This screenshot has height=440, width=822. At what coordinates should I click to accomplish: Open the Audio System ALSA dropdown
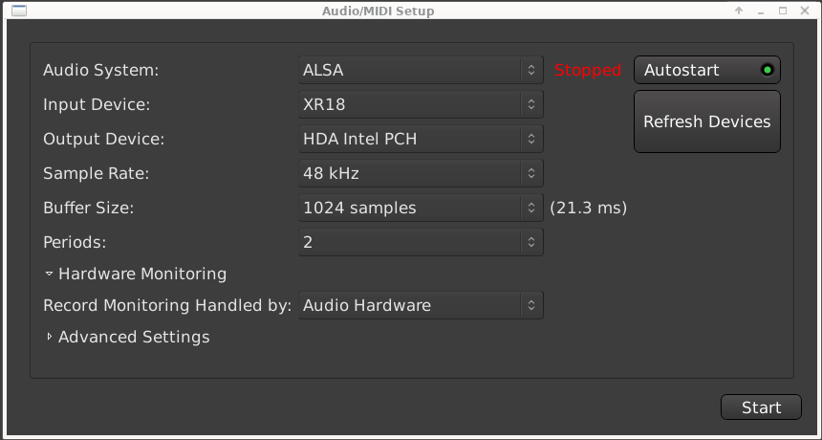(x=422, y=70)
